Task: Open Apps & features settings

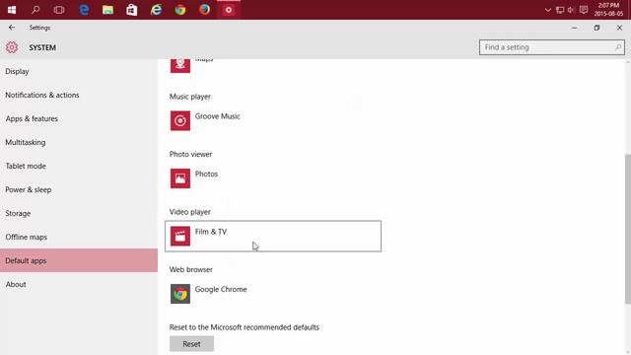Action: click(79, 118)
